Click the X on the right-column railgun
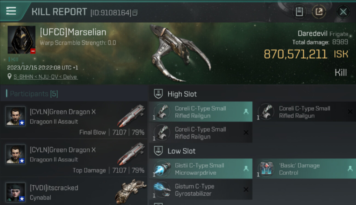 (x=350, y=112)
